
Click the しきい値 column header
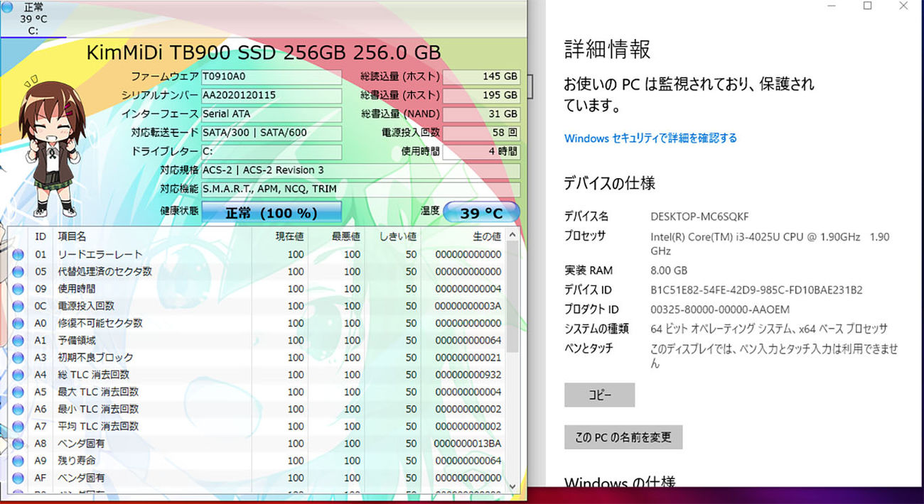[x=392, y=236]
